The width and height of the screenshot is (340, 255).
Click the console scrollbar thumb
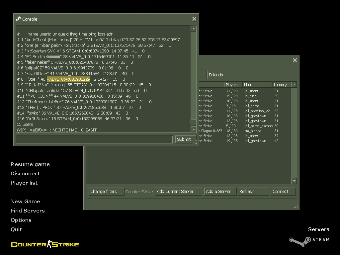tap(194, 122)
